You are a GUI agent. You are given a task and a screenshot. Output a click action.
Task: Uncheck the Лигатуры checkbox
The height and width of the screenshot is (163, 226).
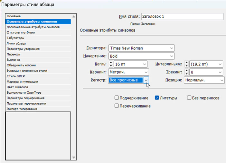click(x=157, y=98)
